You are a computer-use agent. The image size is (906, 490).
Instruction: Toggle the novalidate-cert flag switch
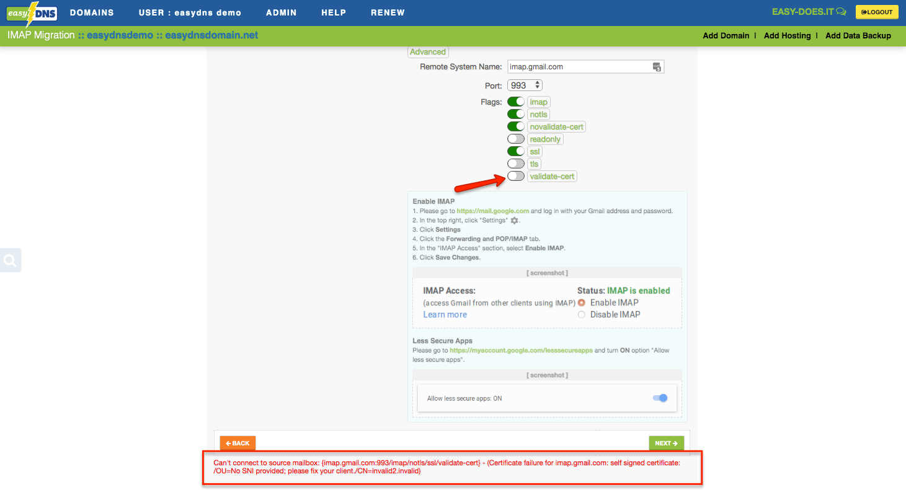point(516,126)
